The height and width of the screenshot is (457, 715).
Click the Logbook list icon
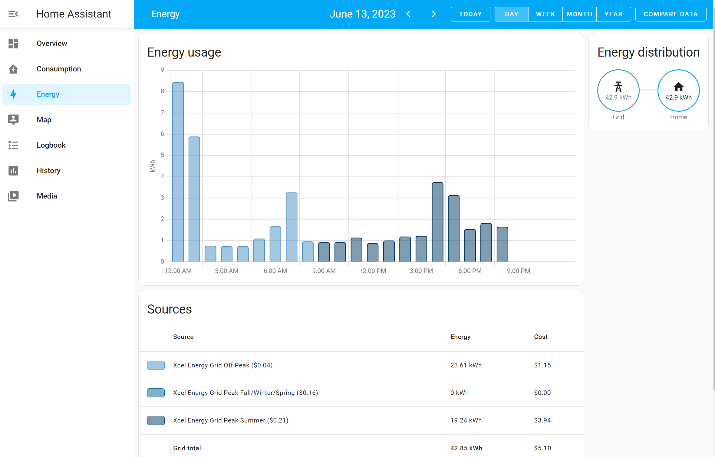(x=13, y=145)
